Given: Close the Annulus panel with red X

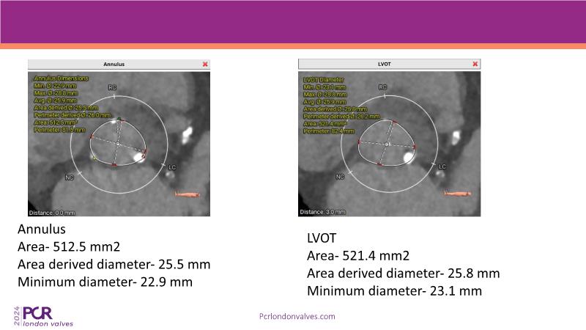Looking at the screenshot, I should click(205, 65).
